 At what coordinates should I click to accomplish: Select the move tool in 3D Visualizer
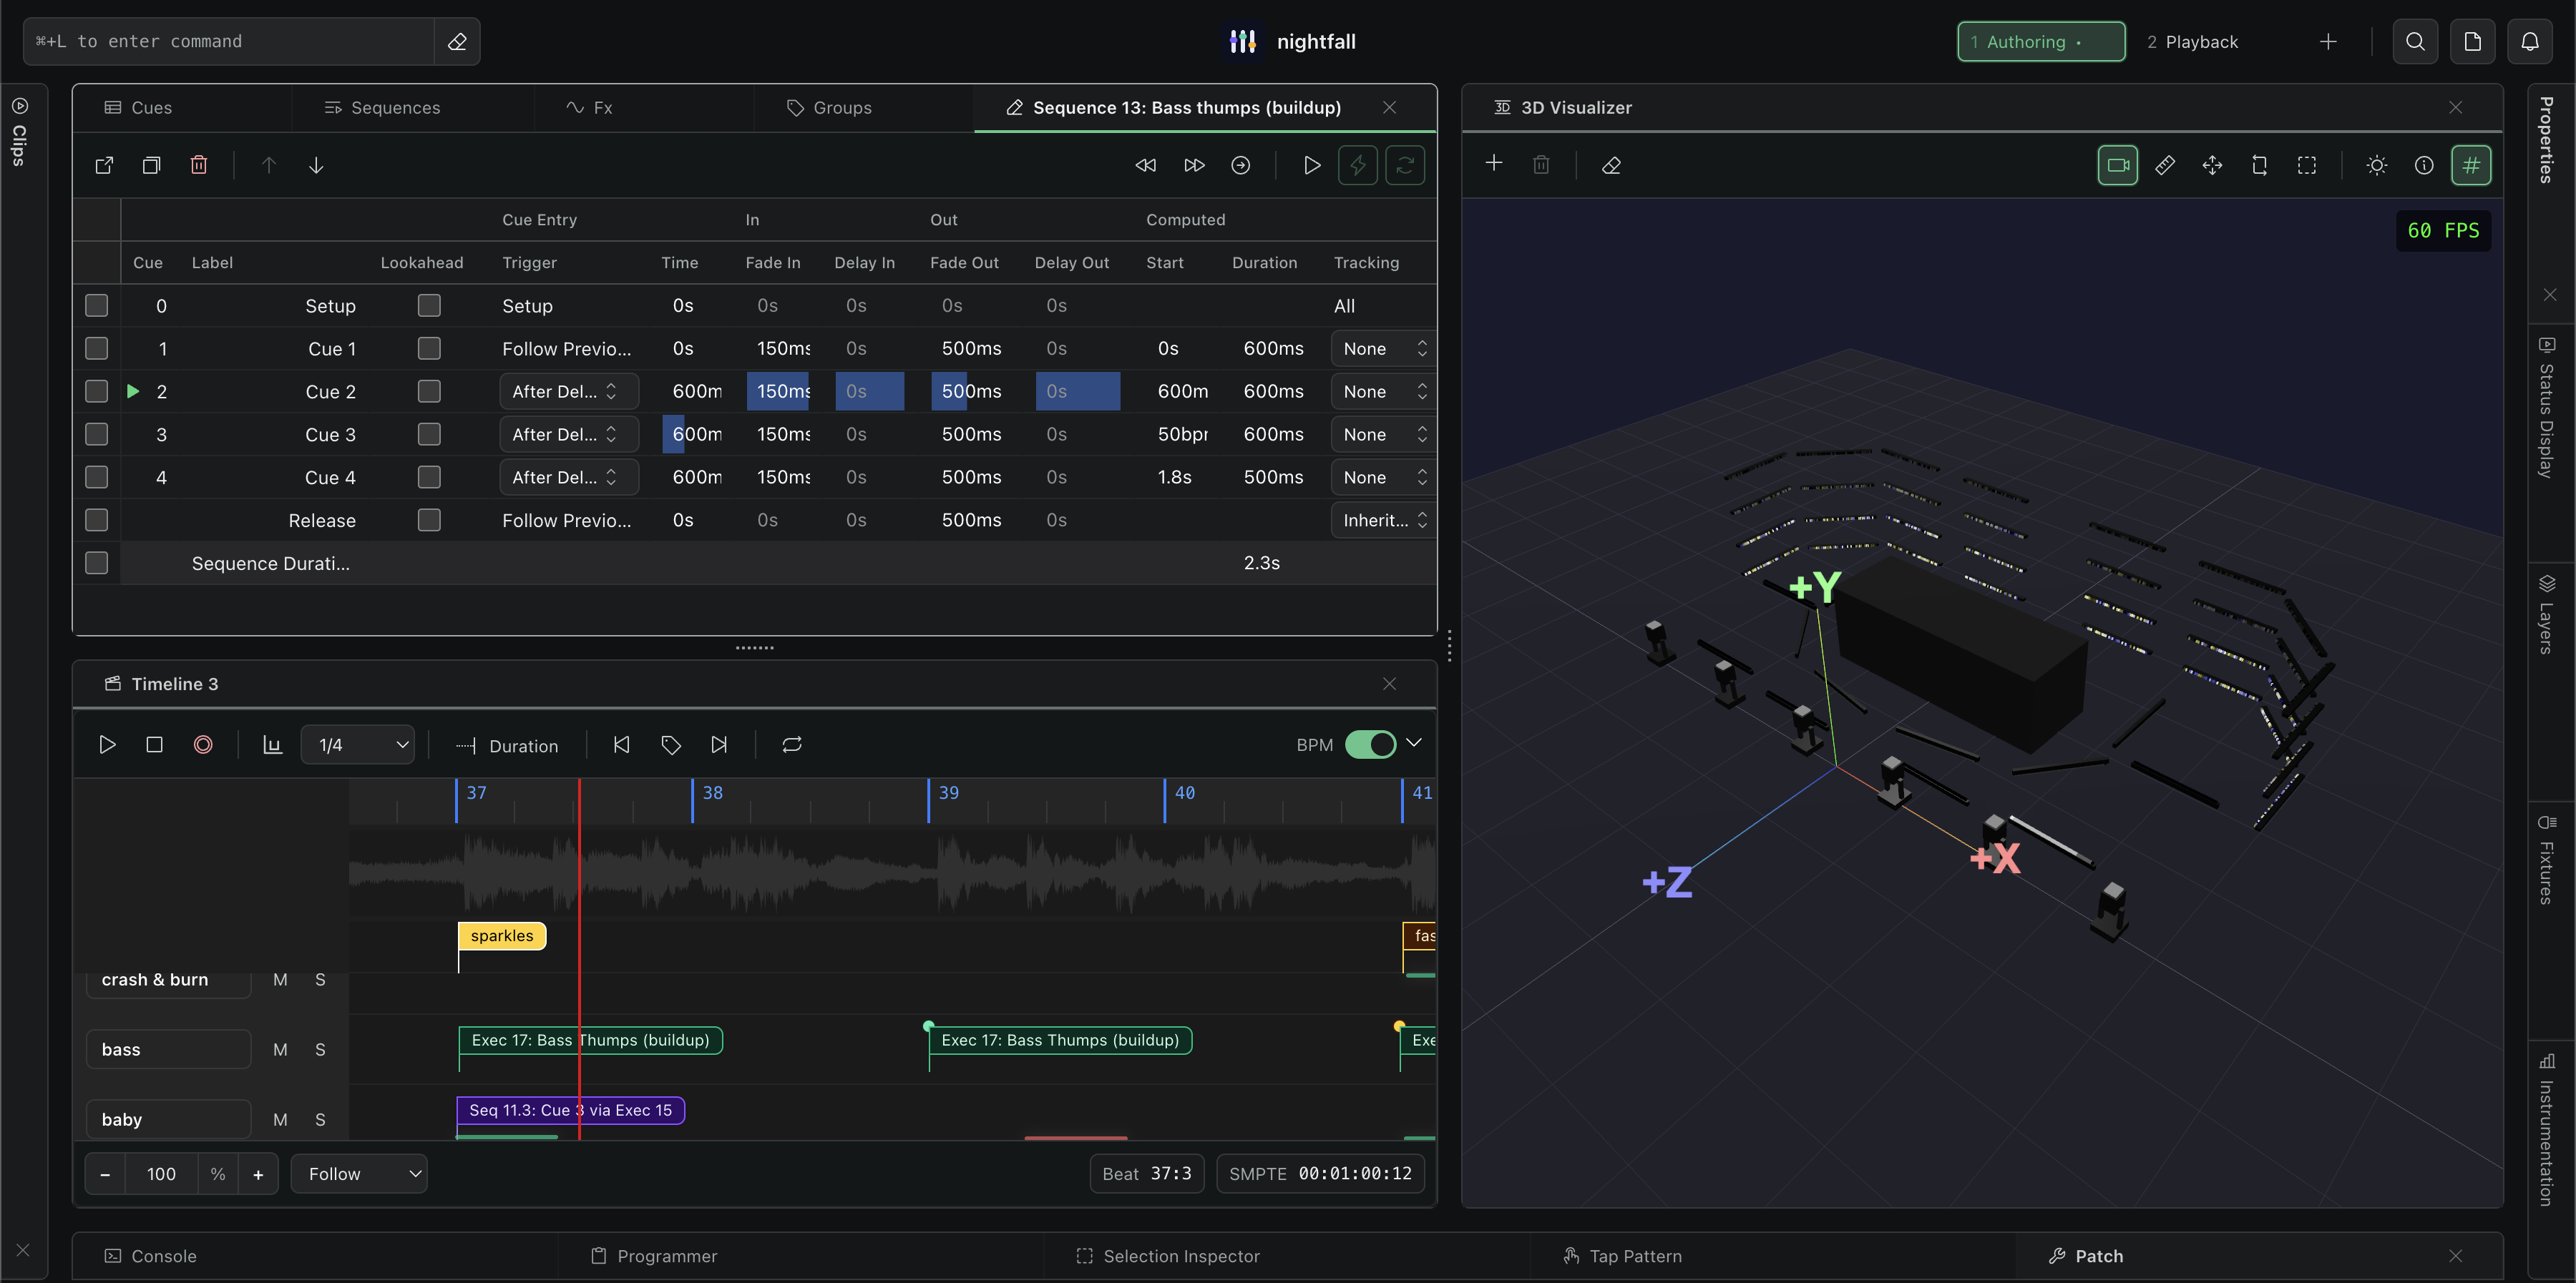(x=2212, y=165)
